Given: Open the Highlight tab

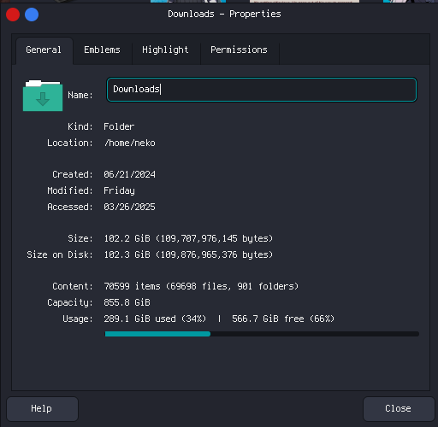Looking at the screenshot, I should (x=165, y=50).
